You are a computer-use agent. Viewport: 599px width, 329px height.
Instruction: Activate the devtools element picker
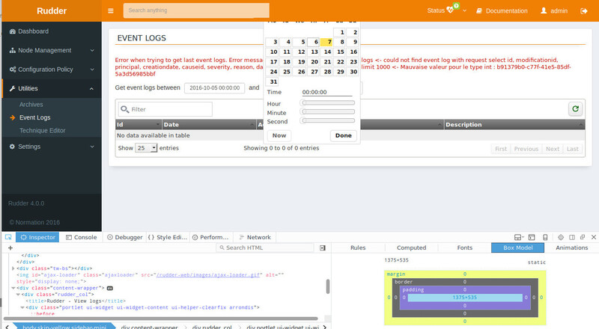(8, 237)
